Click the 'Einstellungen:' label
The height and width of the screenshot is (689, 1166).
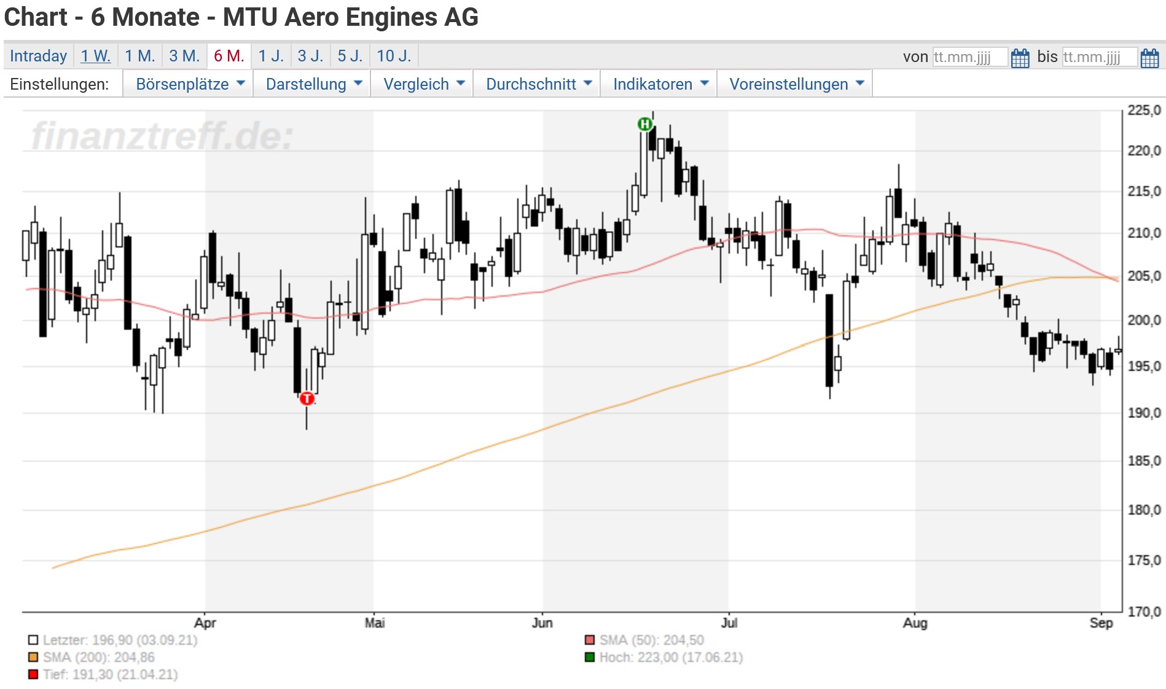coord(60,84)
